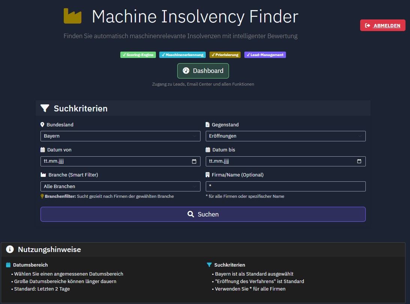
Task: Open the Alle Branchen dropdown
Action: [120, 186]
